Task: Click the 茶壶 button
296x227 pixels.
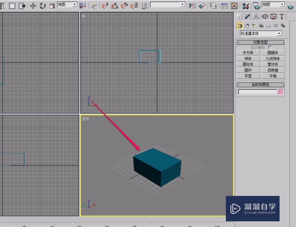Action: tap(248, 76)
